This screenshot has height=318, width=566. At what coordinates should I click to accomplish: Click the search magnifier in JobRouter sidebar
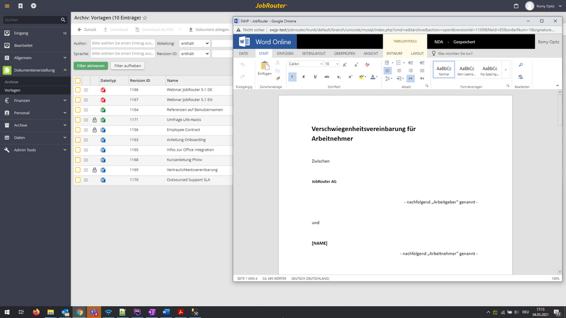point(63,20)
